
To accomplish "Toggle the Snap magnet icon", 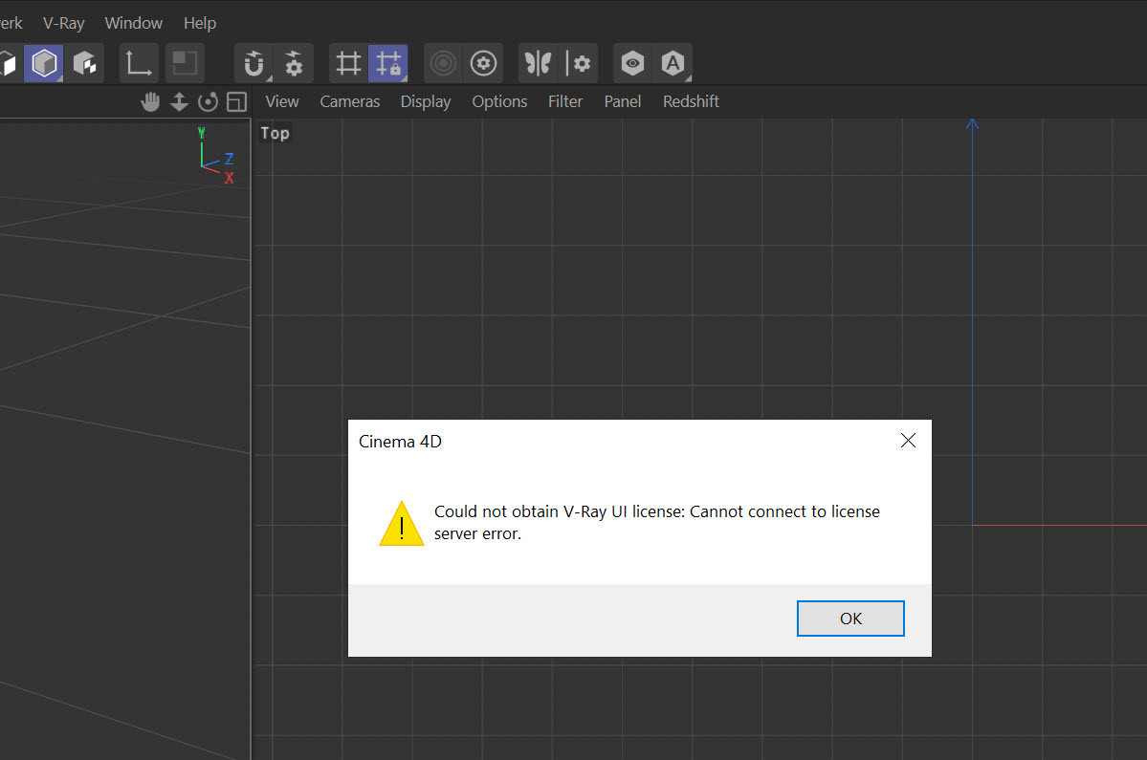I will coord(254,64).
